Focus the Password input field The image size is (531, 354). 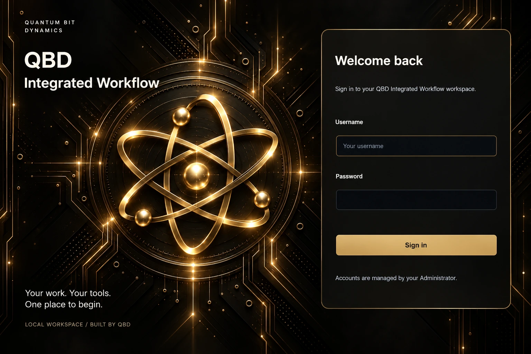pyautogui.click(x=416, y=200)
